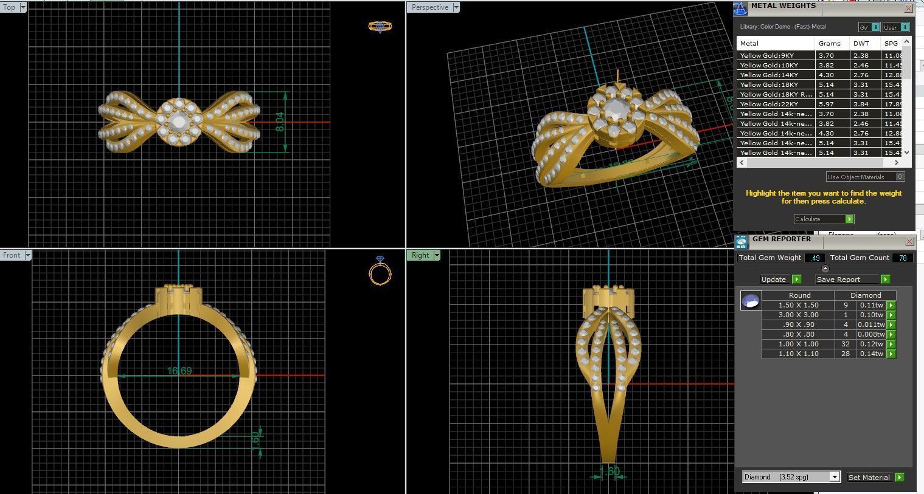Click the Total Gem Count value 78
This screenshot has height=494, width=924.
coord(903,258)
